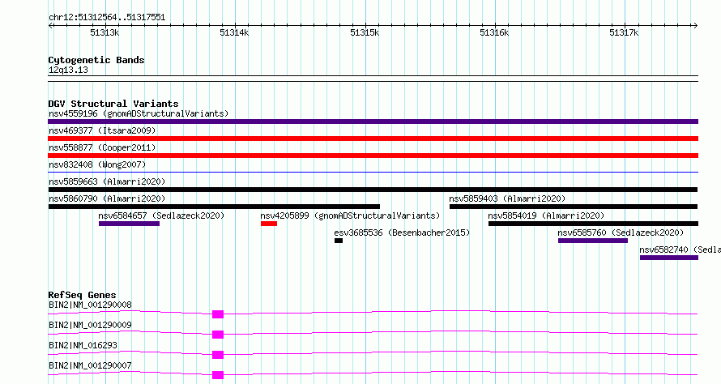Image resolution: width=721 pixels, height=384 pixels.
Task: Open the BIN2|NM_001290007 gene label
Action: click(90, 365)
